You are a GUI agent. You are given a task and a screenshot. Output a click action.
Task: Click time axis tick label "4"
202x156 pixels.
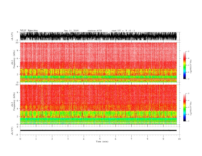(84, 139)
